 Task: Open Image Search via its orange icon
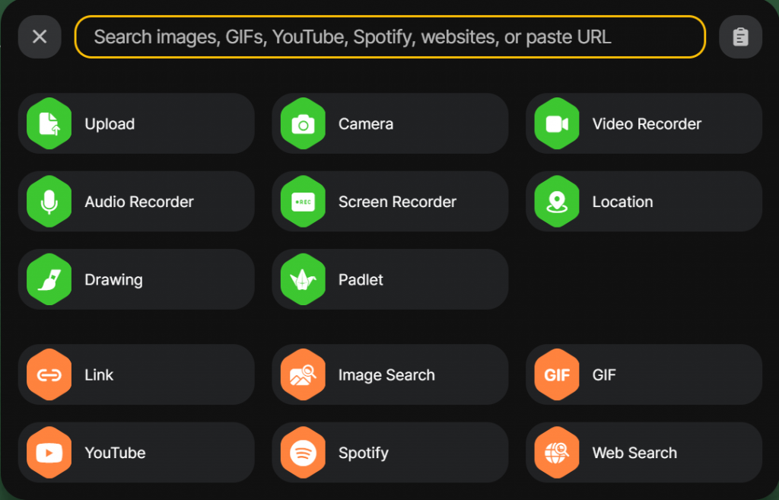tap(303, 374)
